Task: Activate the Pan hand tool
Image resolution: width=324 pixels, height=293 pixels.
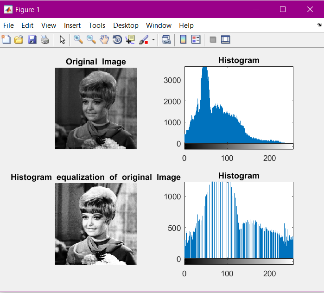Action: [x=104, y=40]
